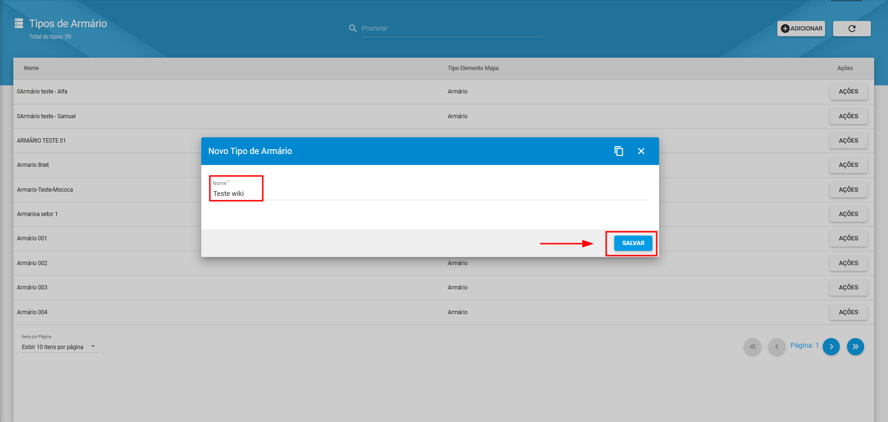
Task: Click the row name Armarioa setor 1
Action: pyautogui.click(x=37, y=214)
